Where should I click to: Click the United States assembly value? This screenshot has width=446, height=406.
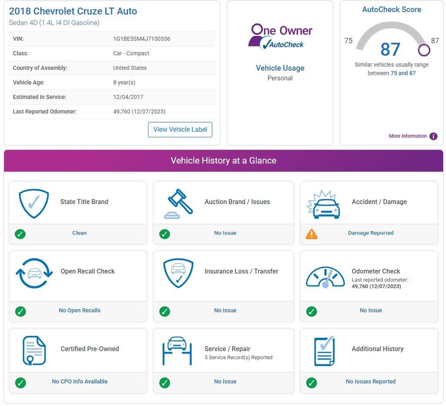pos(130,68)
